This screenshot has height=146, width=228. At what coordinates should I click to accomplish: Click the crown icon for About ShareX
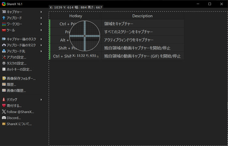pos(4,124)
